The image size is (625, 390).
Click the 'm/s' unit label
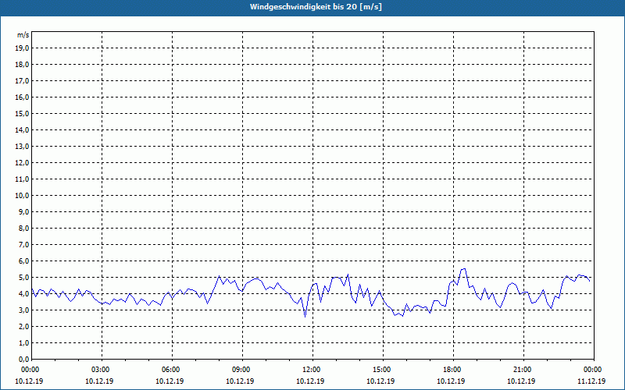23,35
